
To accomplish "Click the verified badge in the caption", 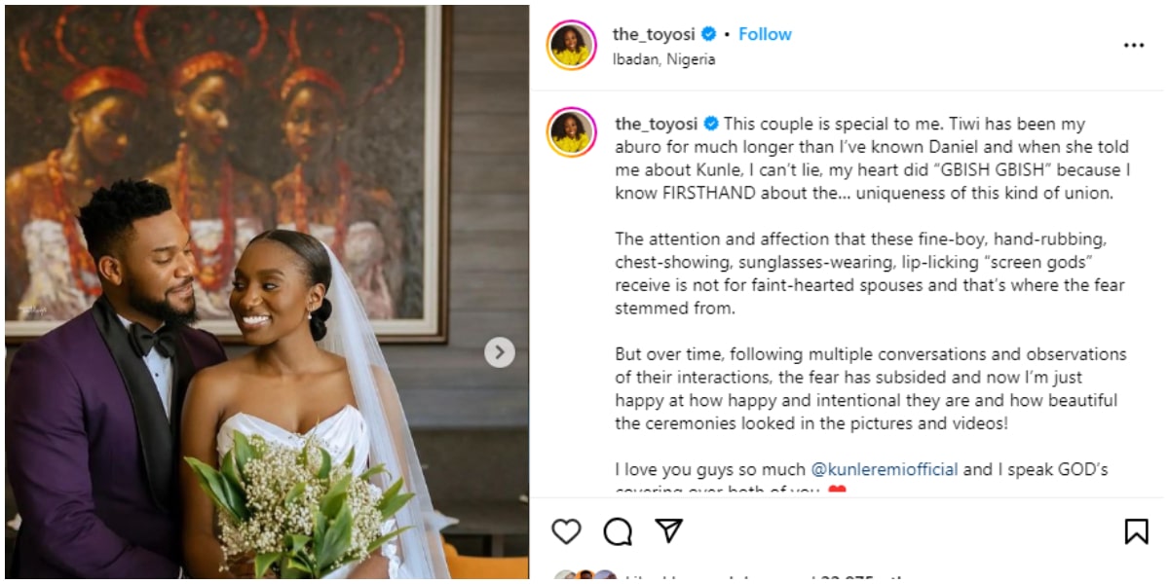I will coord(711,124).
